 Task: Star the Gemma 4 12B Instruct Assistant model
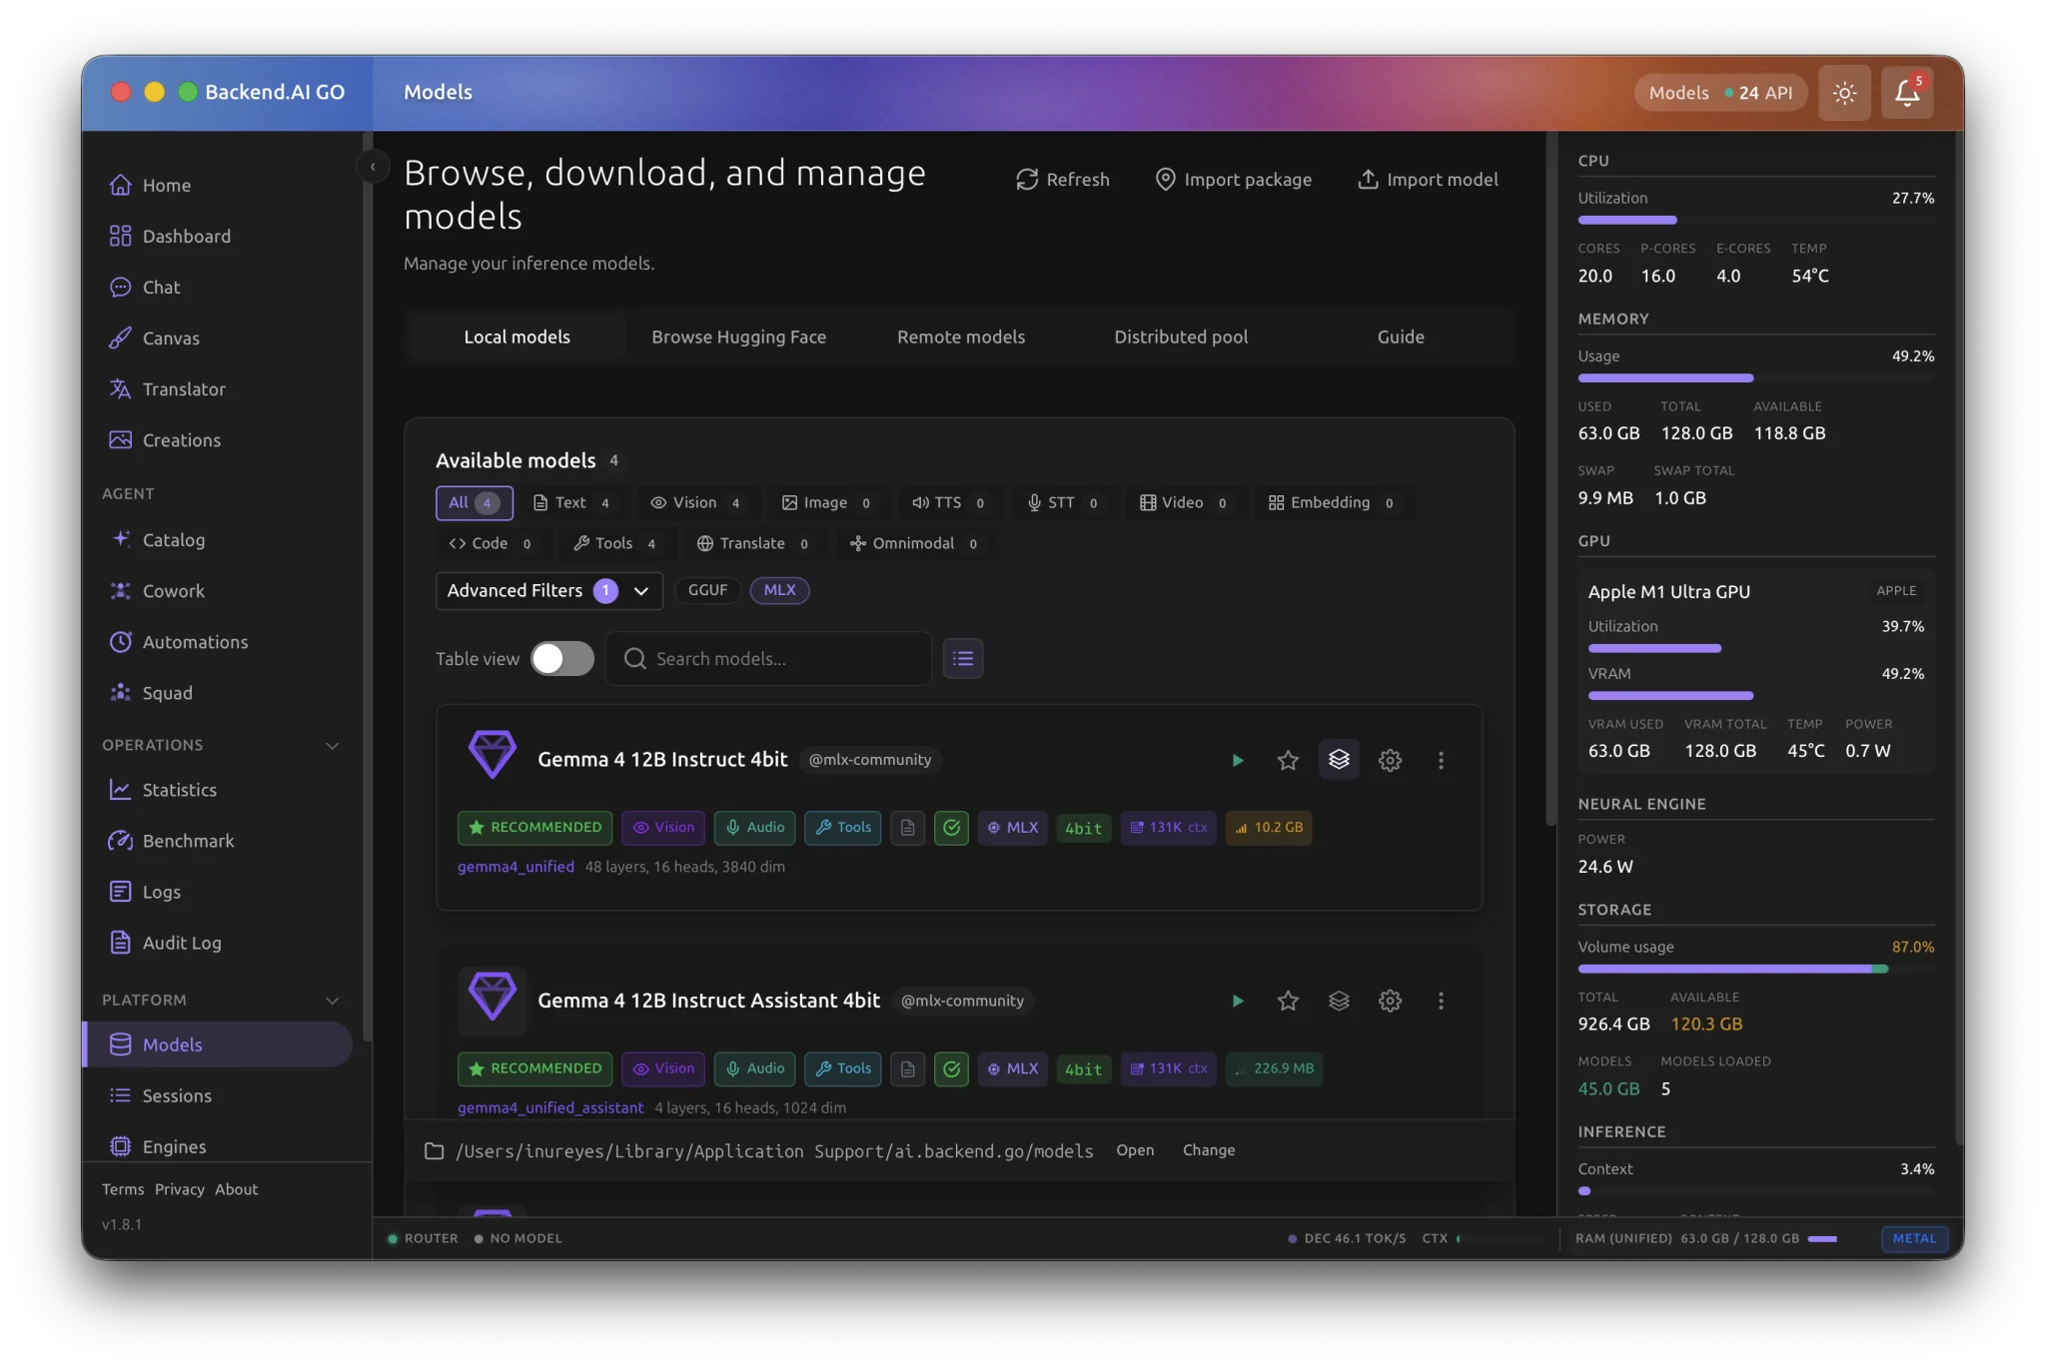pyautogui.click(x=1288, y=1001)
